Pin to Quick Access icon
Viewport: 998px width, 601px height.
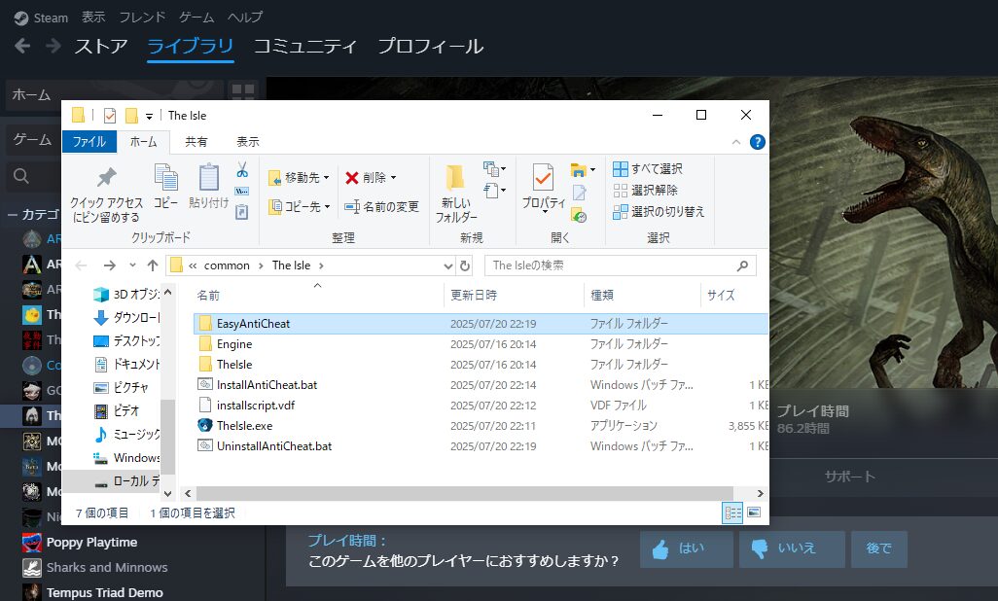pos(106,177)
